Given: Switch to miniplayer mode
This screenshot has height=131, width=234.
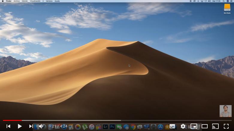Looking at the screenshot, I should click(x=194, y=126).
